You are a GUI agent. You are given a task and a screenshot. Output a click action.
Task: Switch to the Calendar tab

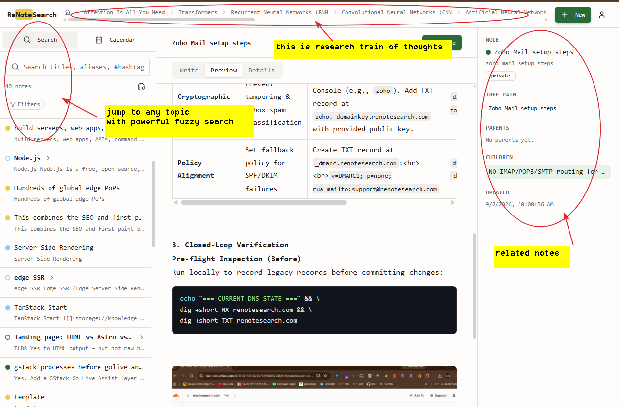click(x=116, y=40)
